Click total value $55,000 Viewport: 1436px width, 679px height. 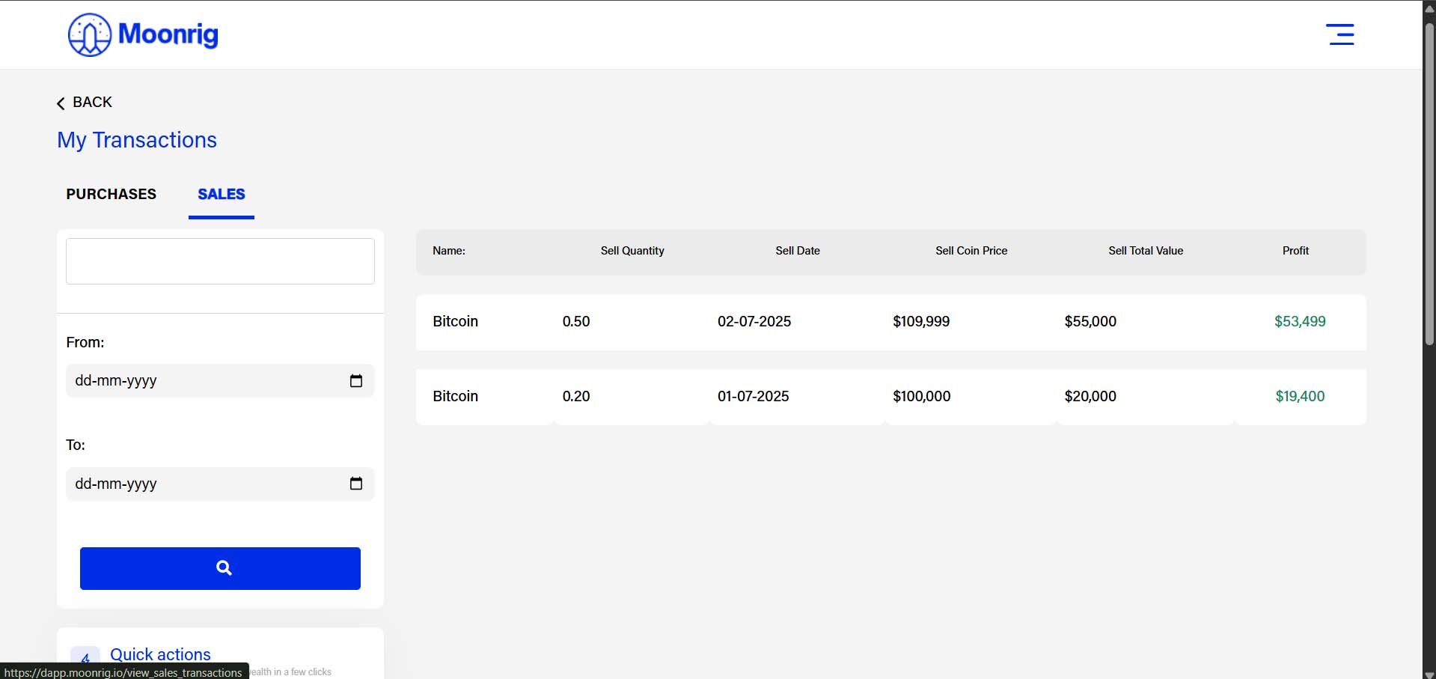(1090, 321)
